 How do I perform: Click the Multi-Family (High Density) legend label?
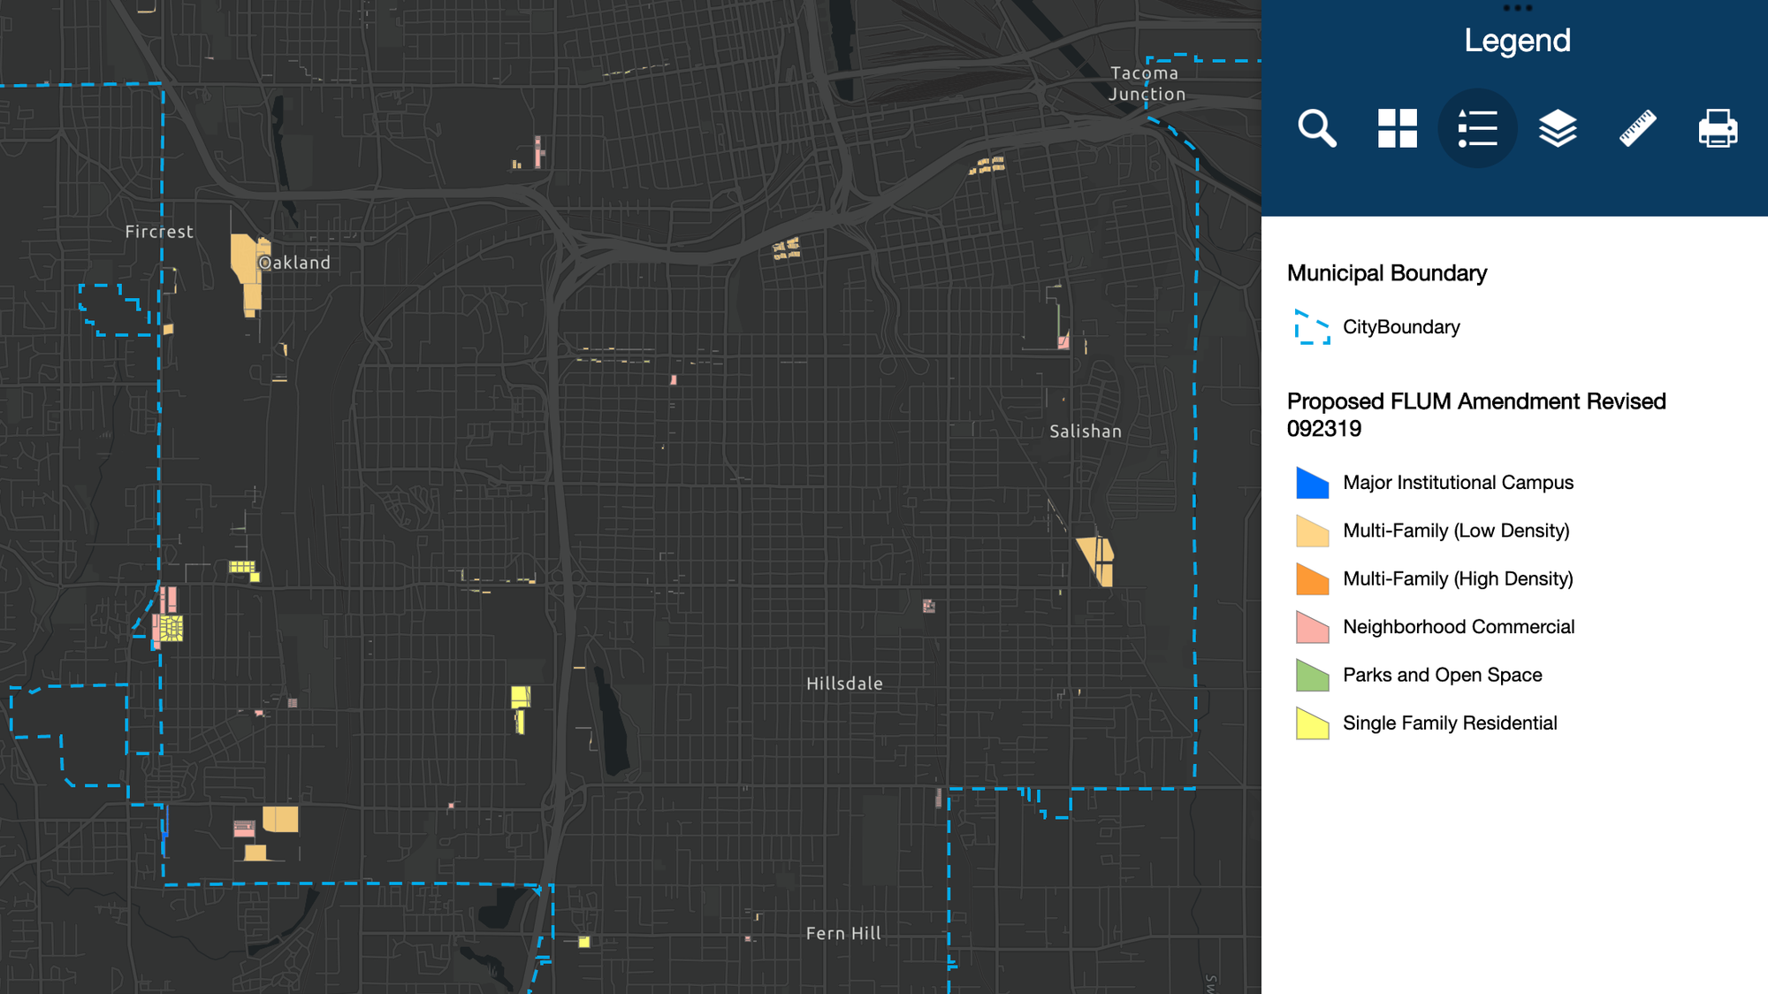tap(1457, 578)
